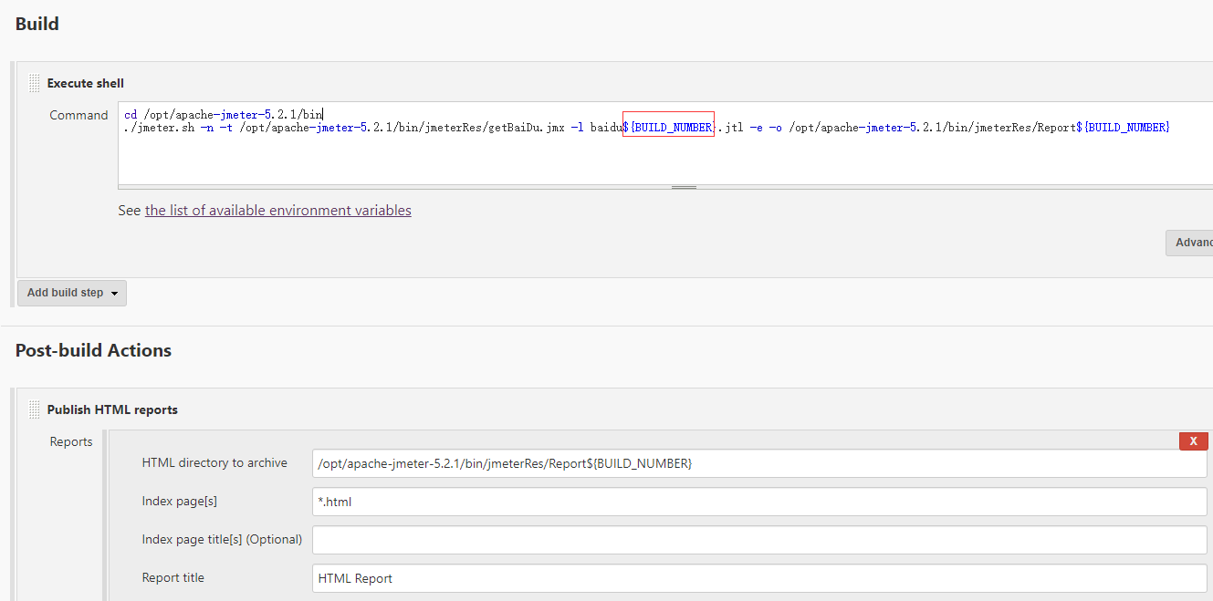Open the Add build step dropdown
Screen dimensions: 1213x601
[71, 293]
